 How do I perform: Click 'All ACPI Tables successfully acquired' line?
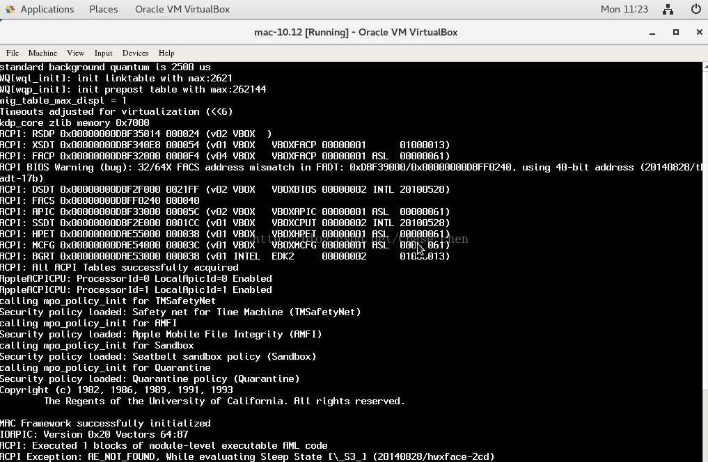click(119, 268)
